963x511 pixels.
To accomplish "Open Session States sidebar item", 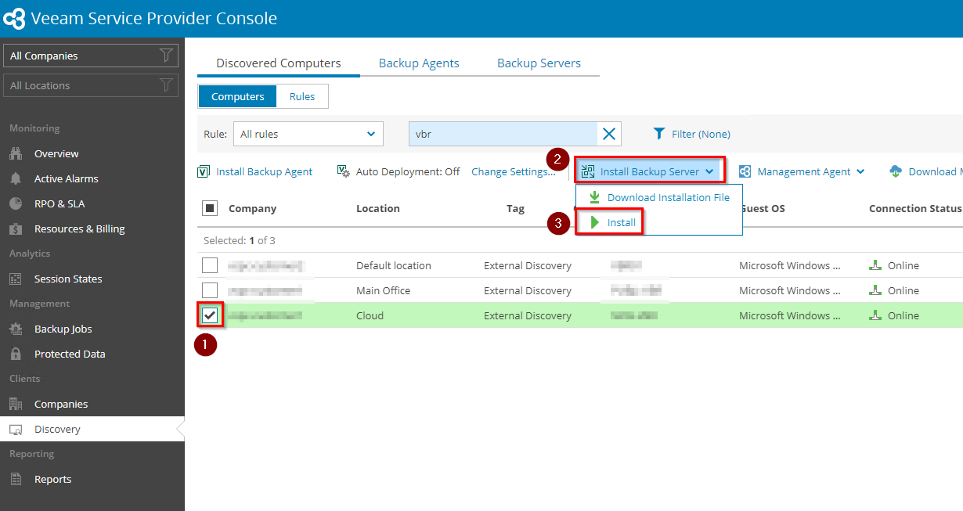I will [67, 279].
